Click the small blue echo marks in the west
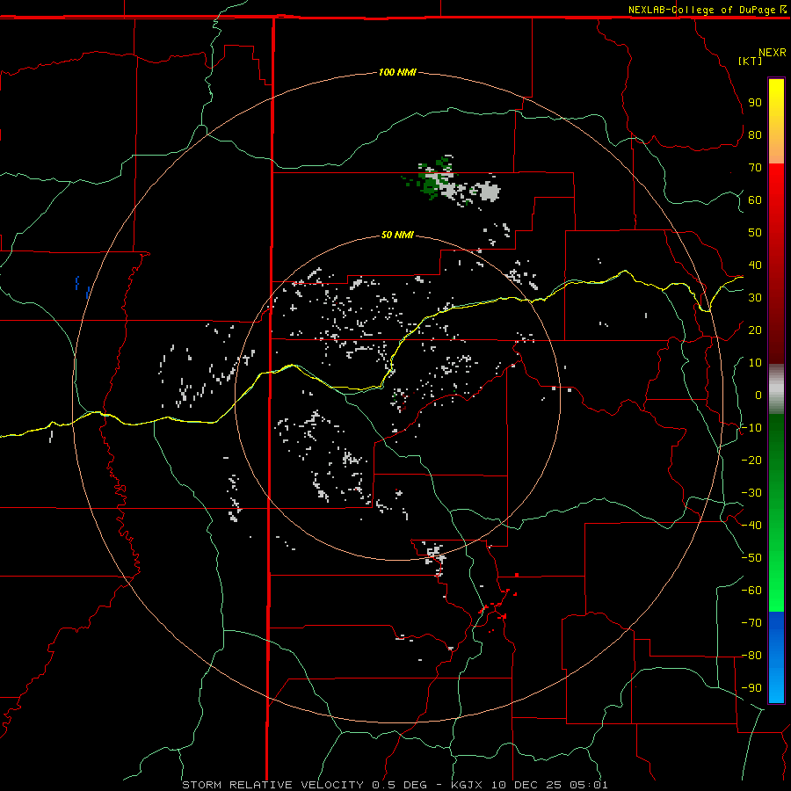The height and width of the screenshot is (791, 791). (83, 287)
